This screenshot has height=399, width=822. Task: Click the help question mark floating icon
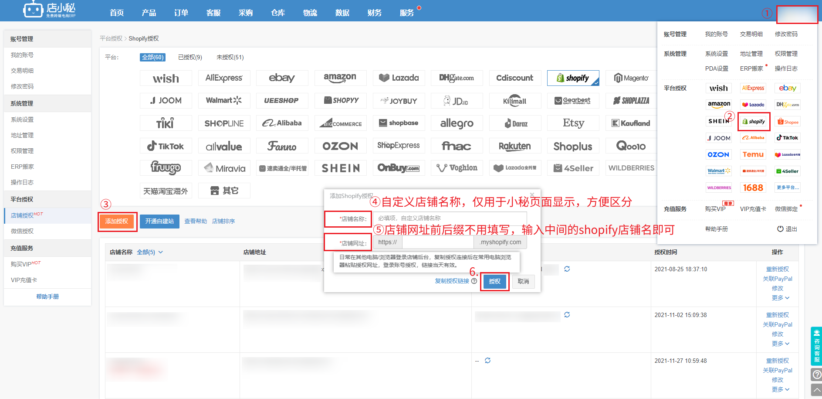click(x=816, y=375)
